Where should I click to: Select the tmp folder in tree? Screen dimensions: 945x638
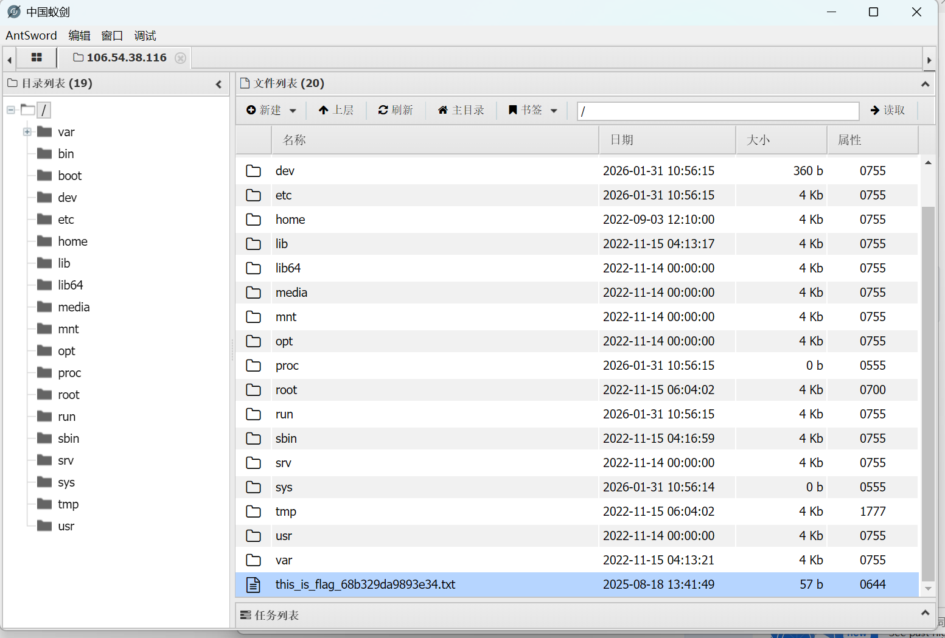[x=68, y=504]
